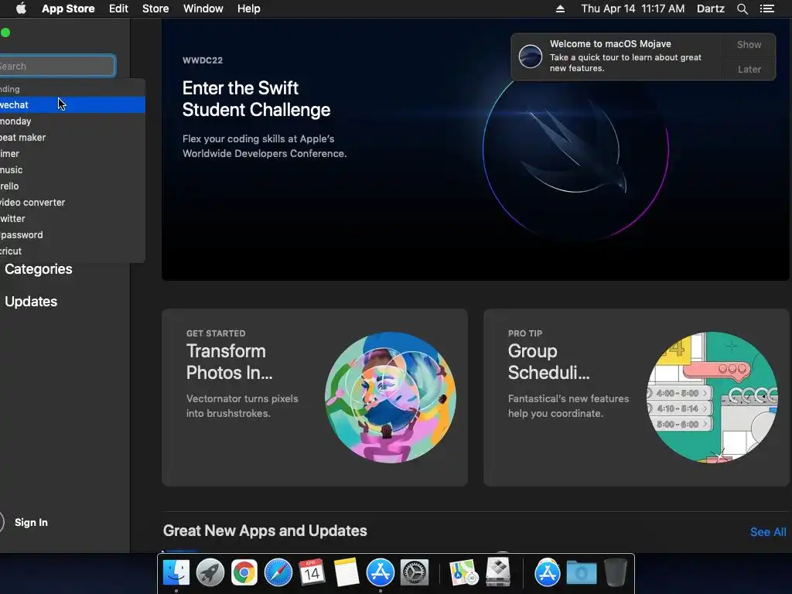
Task: Select the twitter search suggestion
Action: (72, 218)
